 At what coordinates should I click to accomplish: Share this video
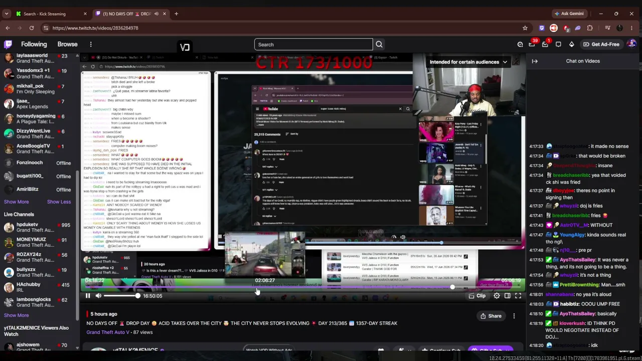coord(491,316)
